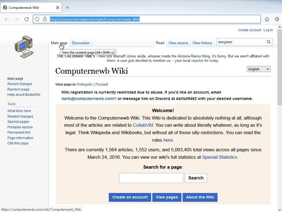
Task: Click the 'Computernewb Wiki' page heading
Action: point(91,71)
